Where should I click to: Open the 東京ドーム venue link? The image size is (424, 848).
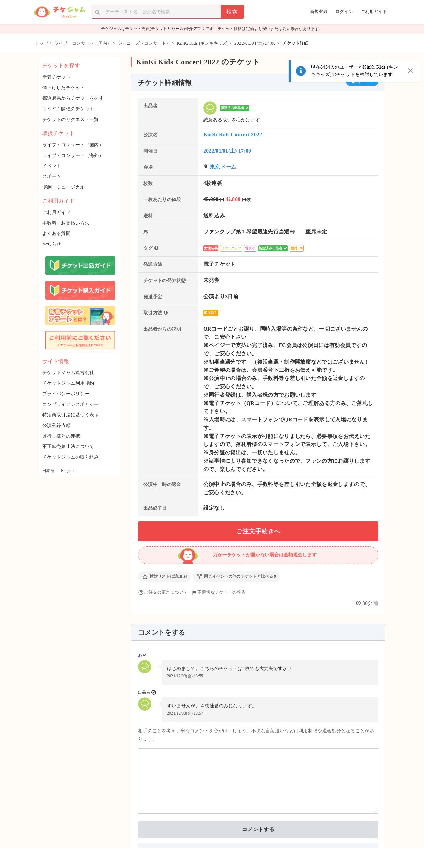click(223, 167)
